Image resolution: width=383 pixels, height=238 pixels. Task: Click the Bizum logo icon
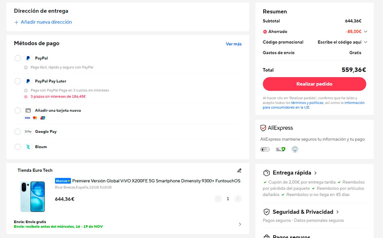tap(28, 147)
